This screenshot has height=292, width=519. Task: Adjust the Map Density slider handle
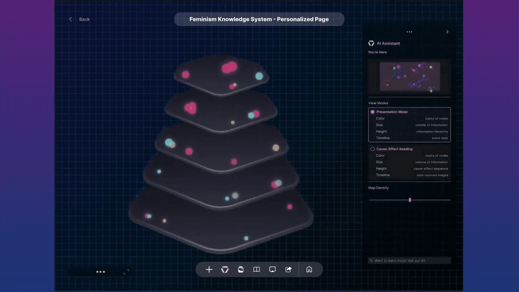(410, 200)
